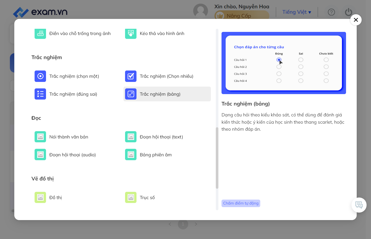371x239 pixels.
Task: Select the Trục số label
Action: click(147, 198)
